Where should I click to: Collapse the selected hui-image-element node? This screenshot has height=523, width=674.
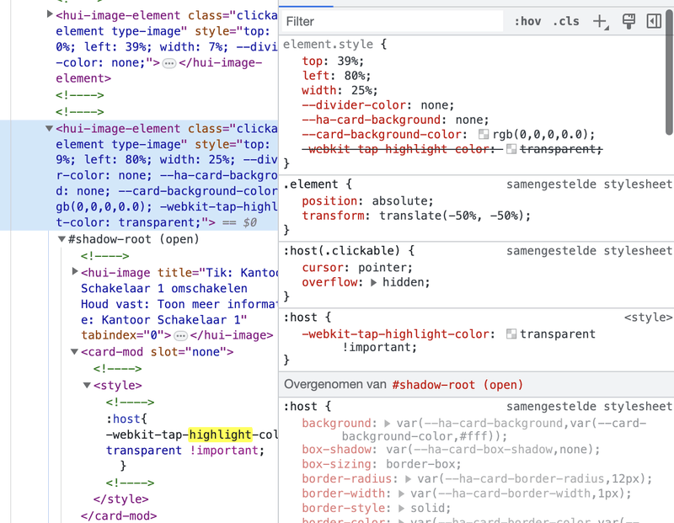[48, 128]
